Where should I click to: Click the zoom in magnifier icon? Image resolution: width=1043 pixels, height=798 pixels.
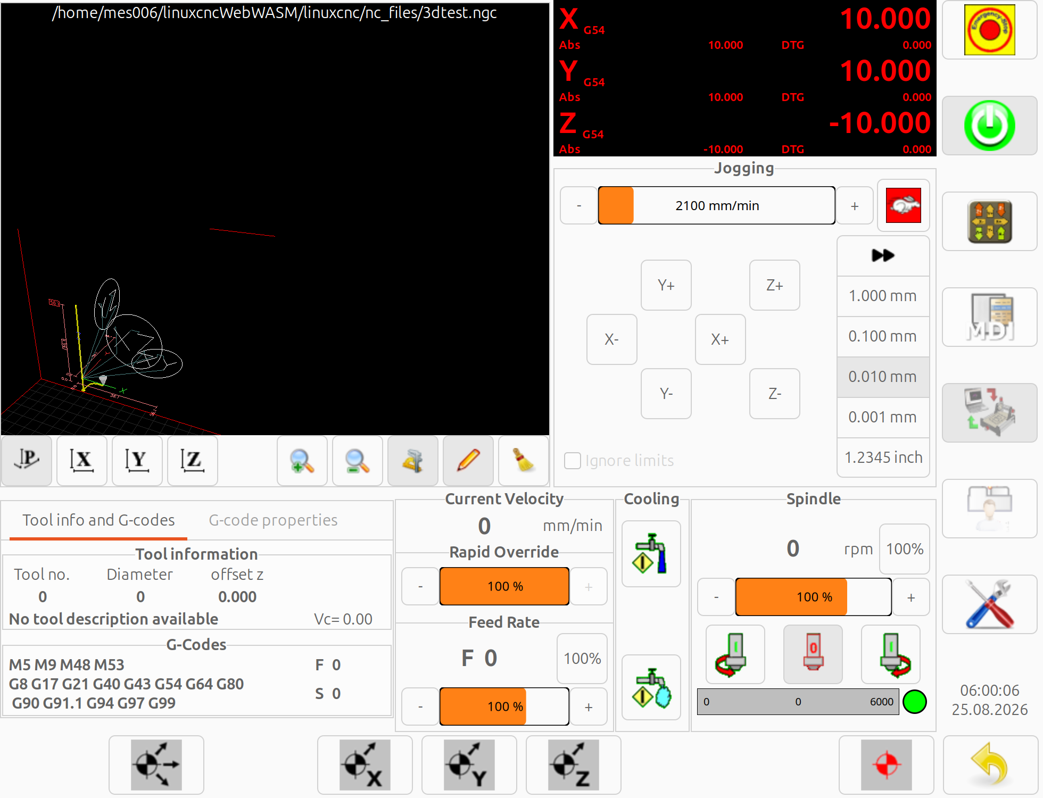(302, 461)
